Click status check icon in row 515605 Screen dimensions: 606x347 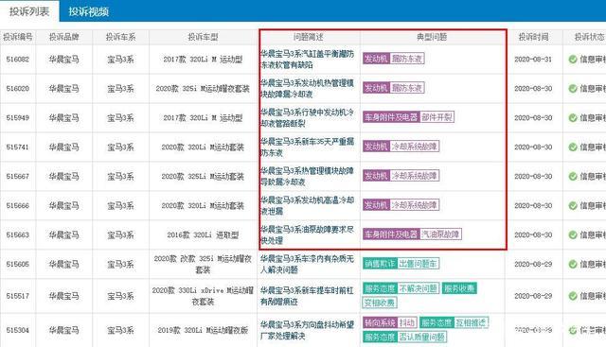pos(573,265)
